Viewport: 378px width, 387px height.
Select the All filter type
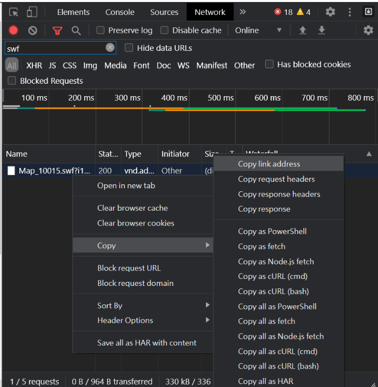tap(12, 65)
